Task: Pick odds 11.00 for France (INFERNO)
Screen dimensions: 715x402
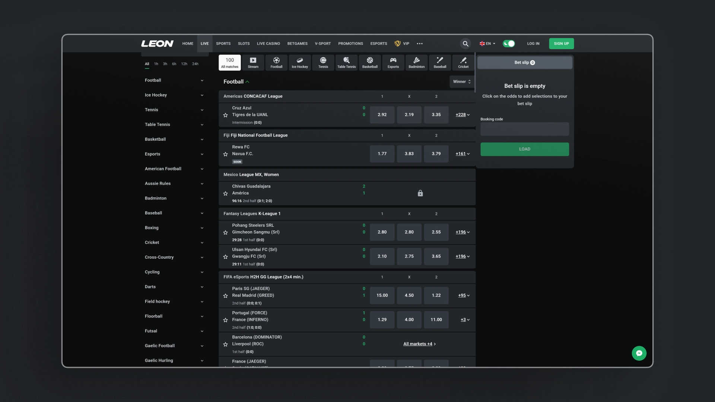Action: [436, 320]
